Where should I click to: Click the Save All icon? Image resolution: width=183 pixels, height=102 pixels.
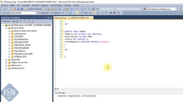[x=22, y=9]
